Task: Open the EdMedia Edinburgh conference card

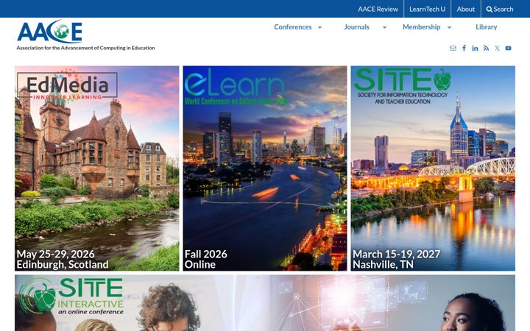Action: click(x=96, y=168)
